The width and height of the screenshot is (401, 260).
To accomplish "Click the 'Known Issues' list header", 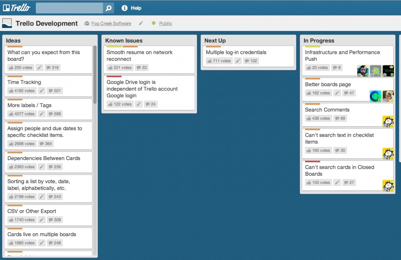I will 124,40.
